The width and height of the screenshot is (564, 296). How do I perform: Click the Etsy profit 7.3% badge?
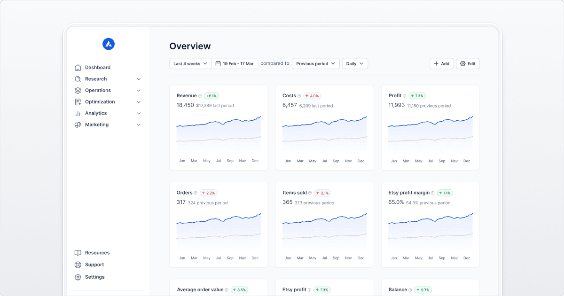point(322,290)
